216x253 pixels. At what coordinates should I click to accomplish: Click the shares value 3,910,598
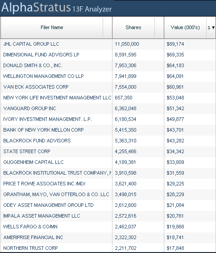[x=125, y=173]
